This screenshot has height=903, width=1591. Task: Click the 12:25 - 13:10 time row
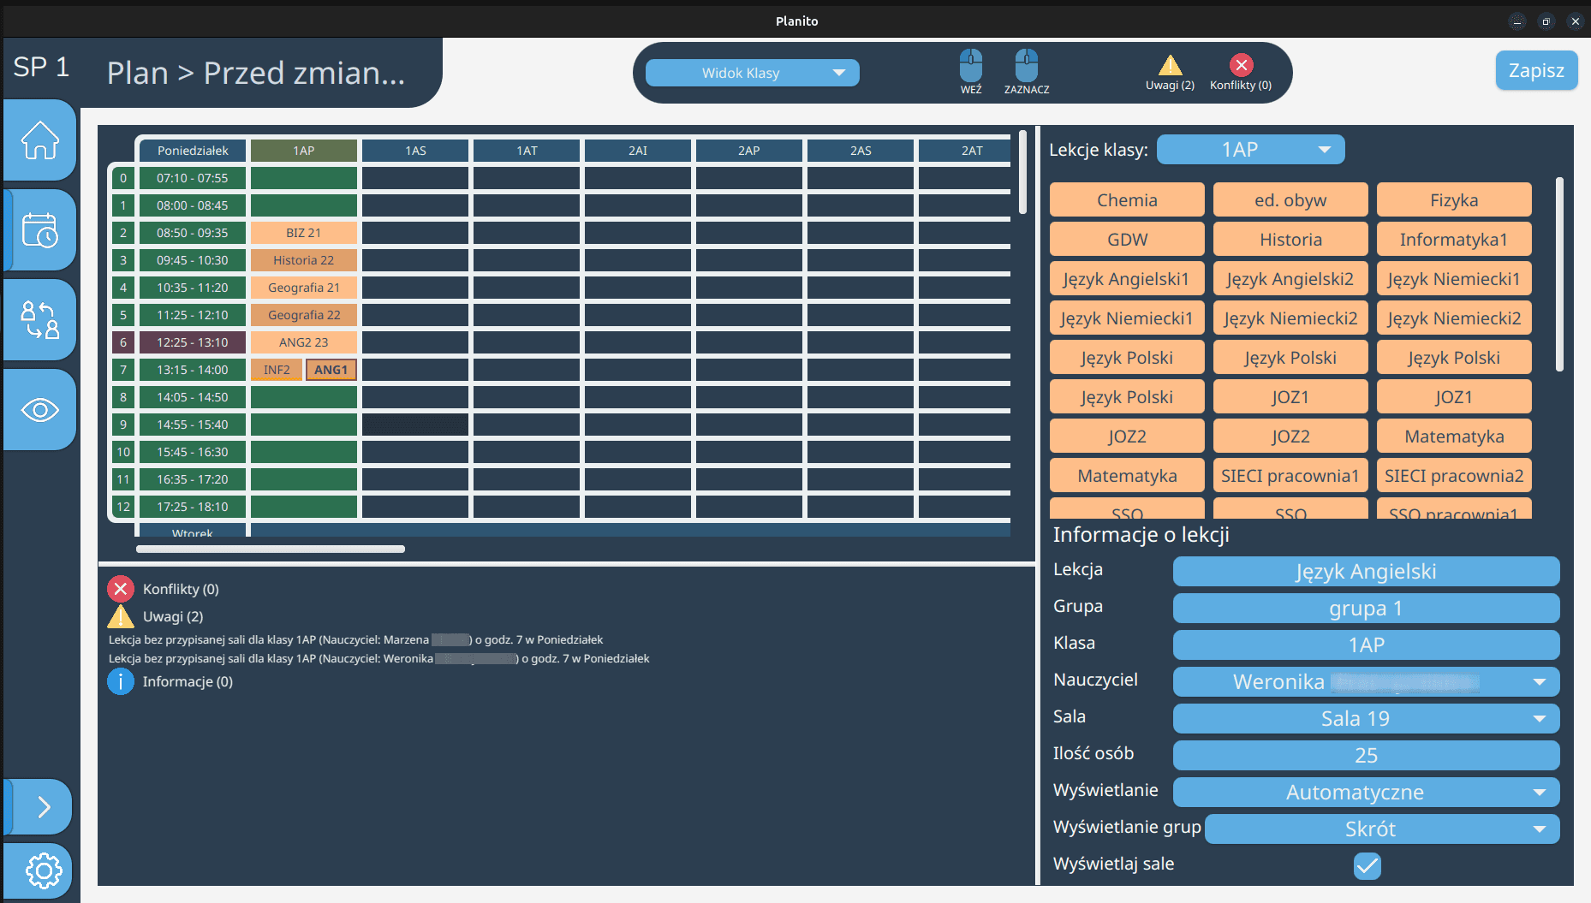coord(193,342)
